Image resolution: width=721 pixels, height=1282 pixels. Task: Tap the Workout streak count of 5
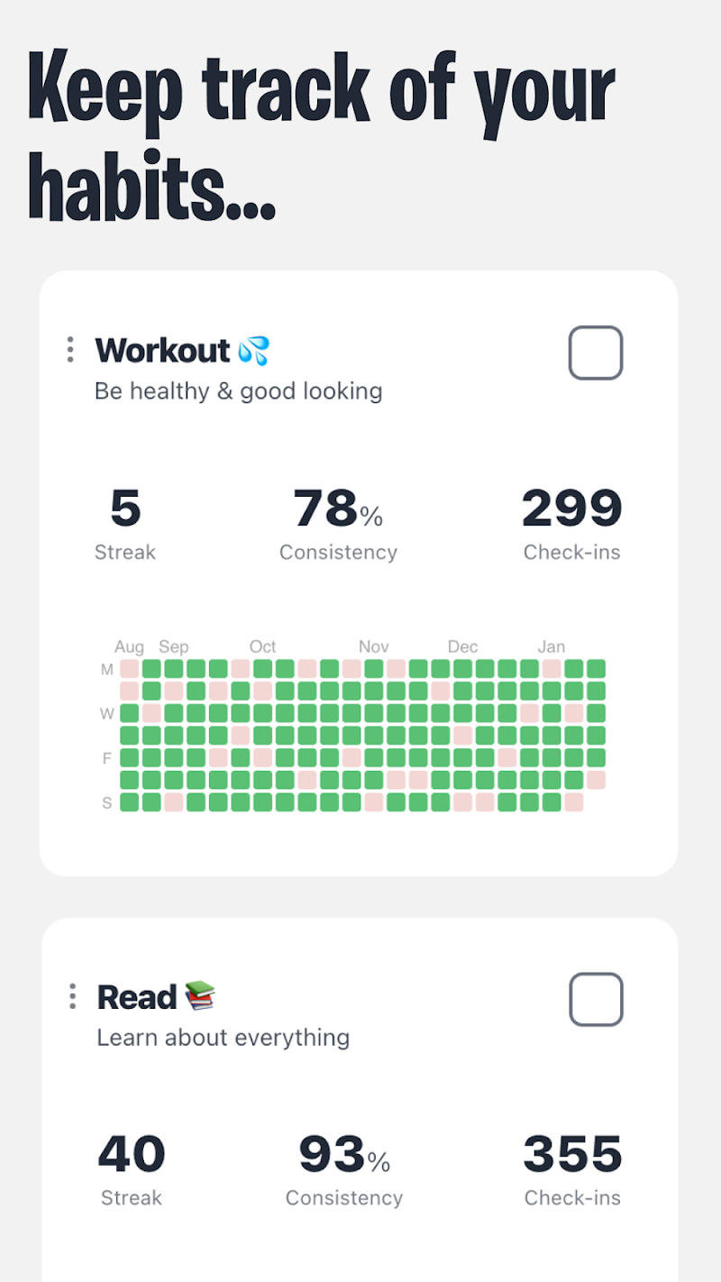(x=125, y=509)
